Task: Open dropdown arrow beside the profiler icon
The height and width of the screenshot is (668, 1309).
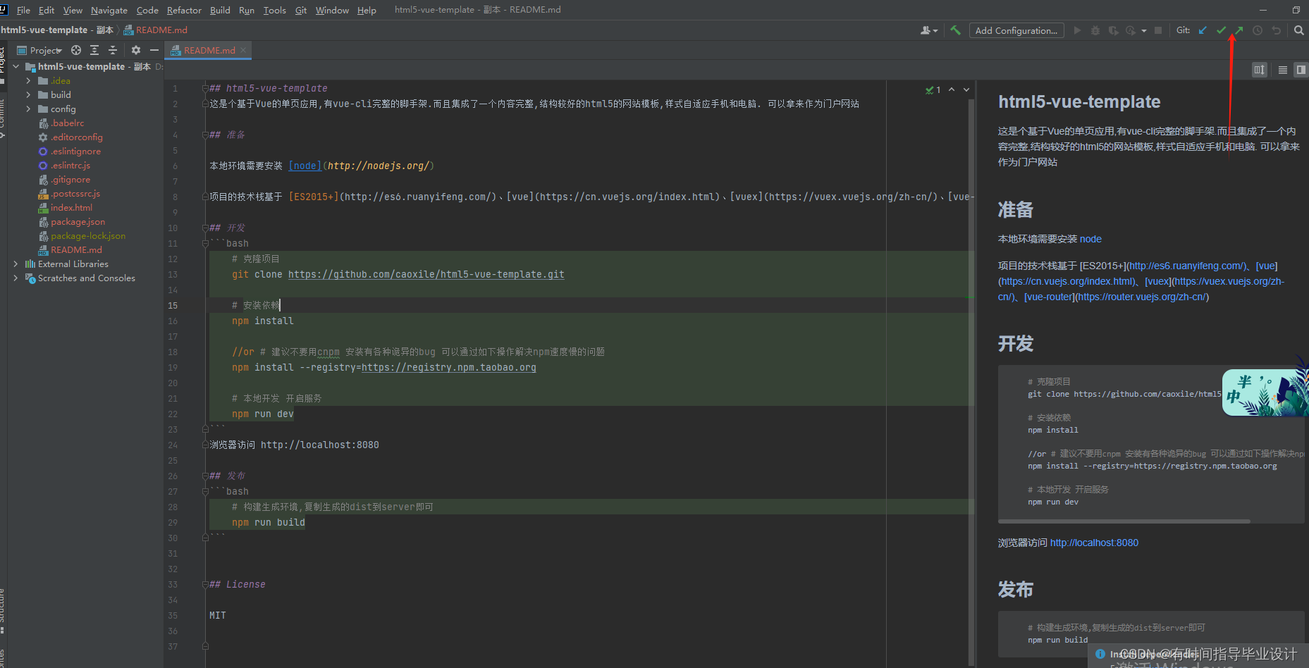Action: tap(1144, 31)
